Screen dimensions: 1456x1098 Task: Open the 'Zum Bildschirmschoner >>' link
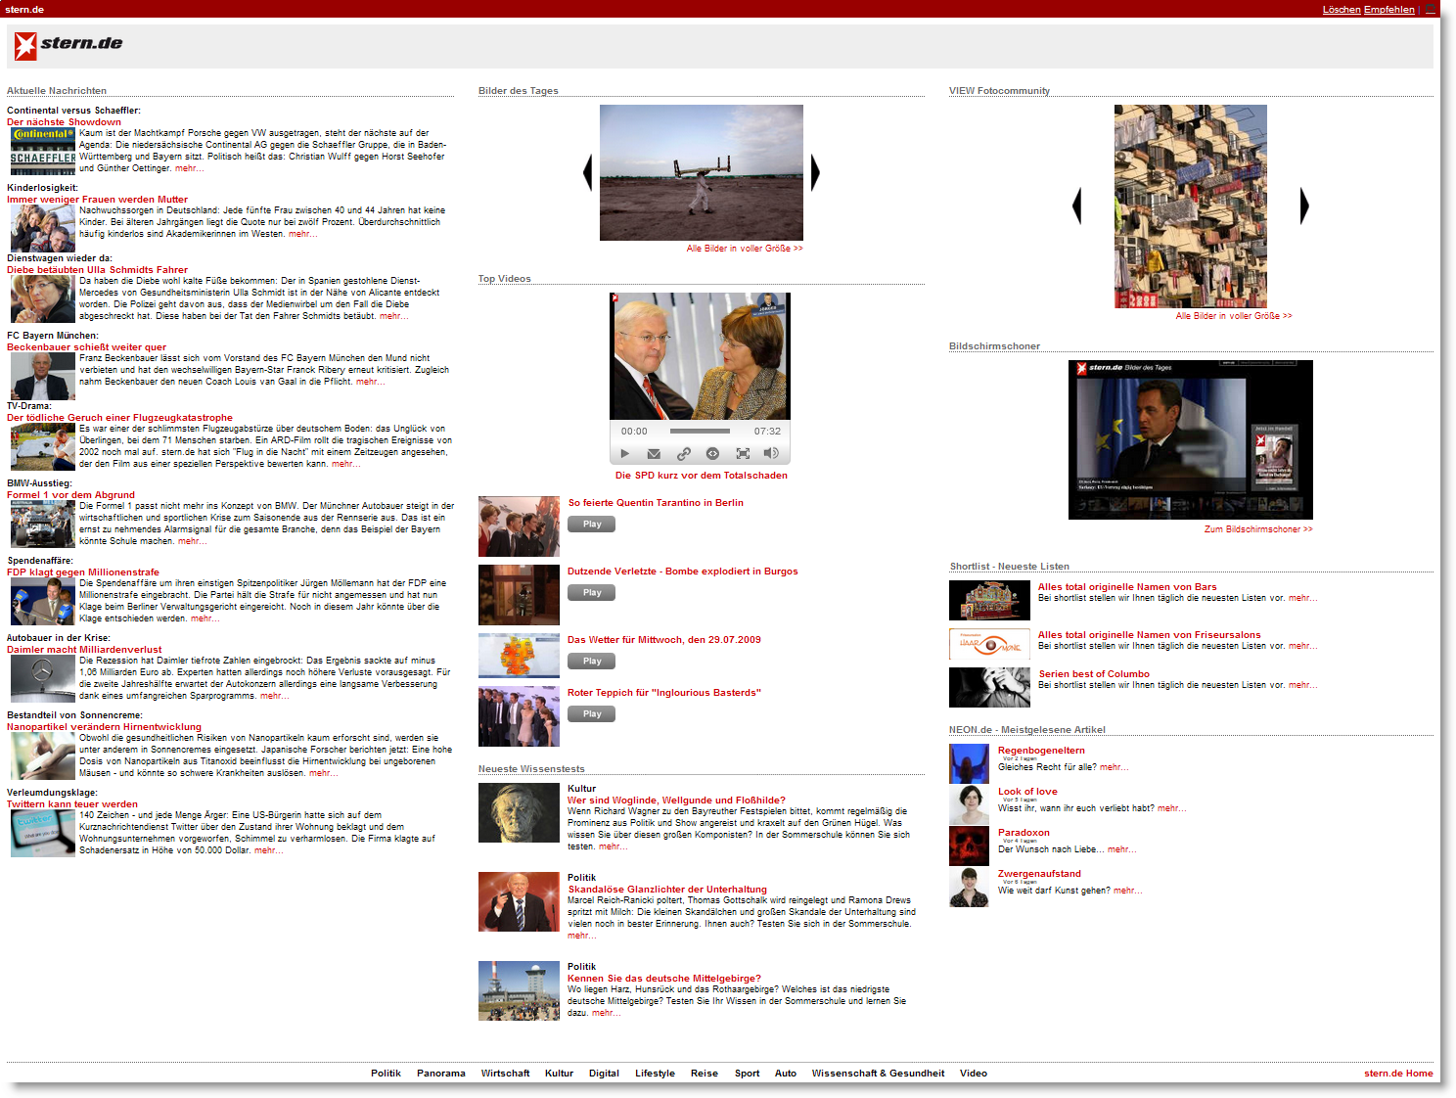coord(1258,529)
